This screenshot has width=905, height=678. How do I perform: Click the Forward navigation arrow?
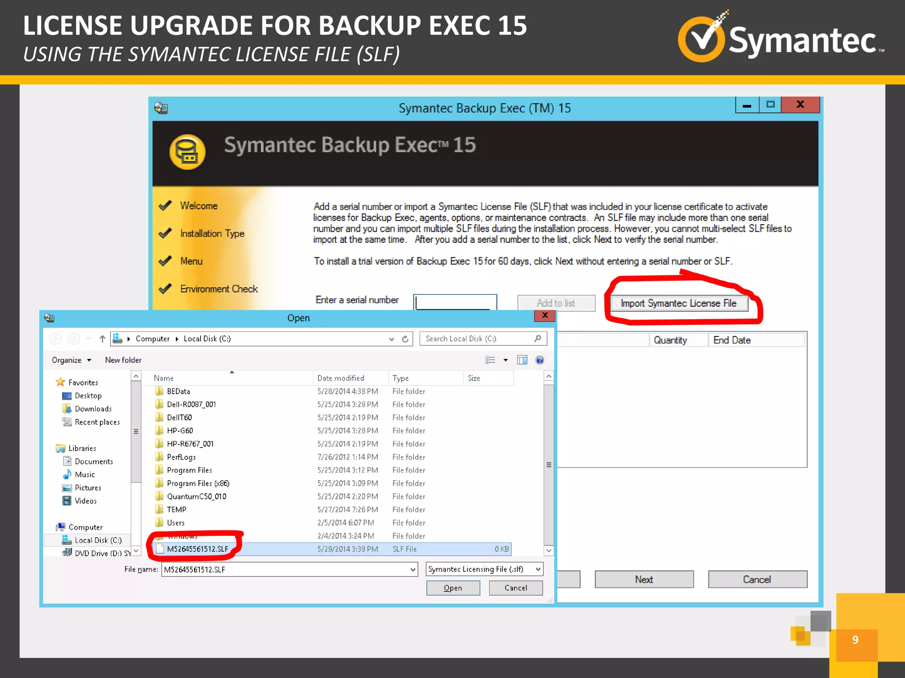[x=74, y=339]
